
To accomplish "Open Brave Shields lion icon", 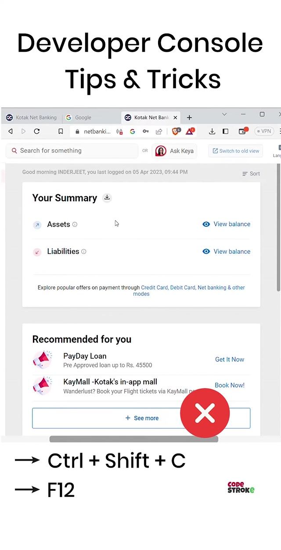I will point(176,131).
